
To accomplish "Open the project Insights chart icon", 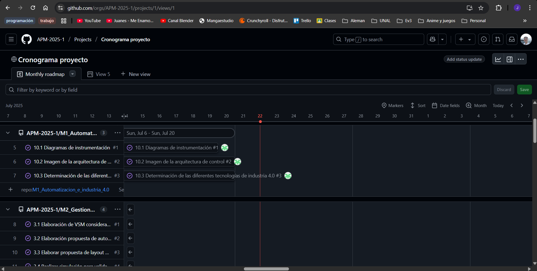I will tap(498, 59).
